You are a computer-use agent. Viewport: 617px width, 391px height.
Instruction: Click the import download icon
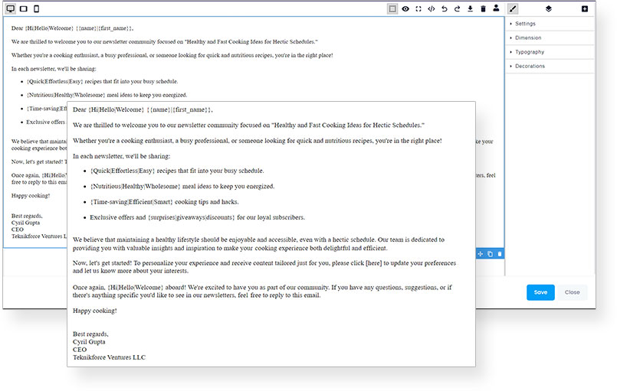(x=471, y=8)
